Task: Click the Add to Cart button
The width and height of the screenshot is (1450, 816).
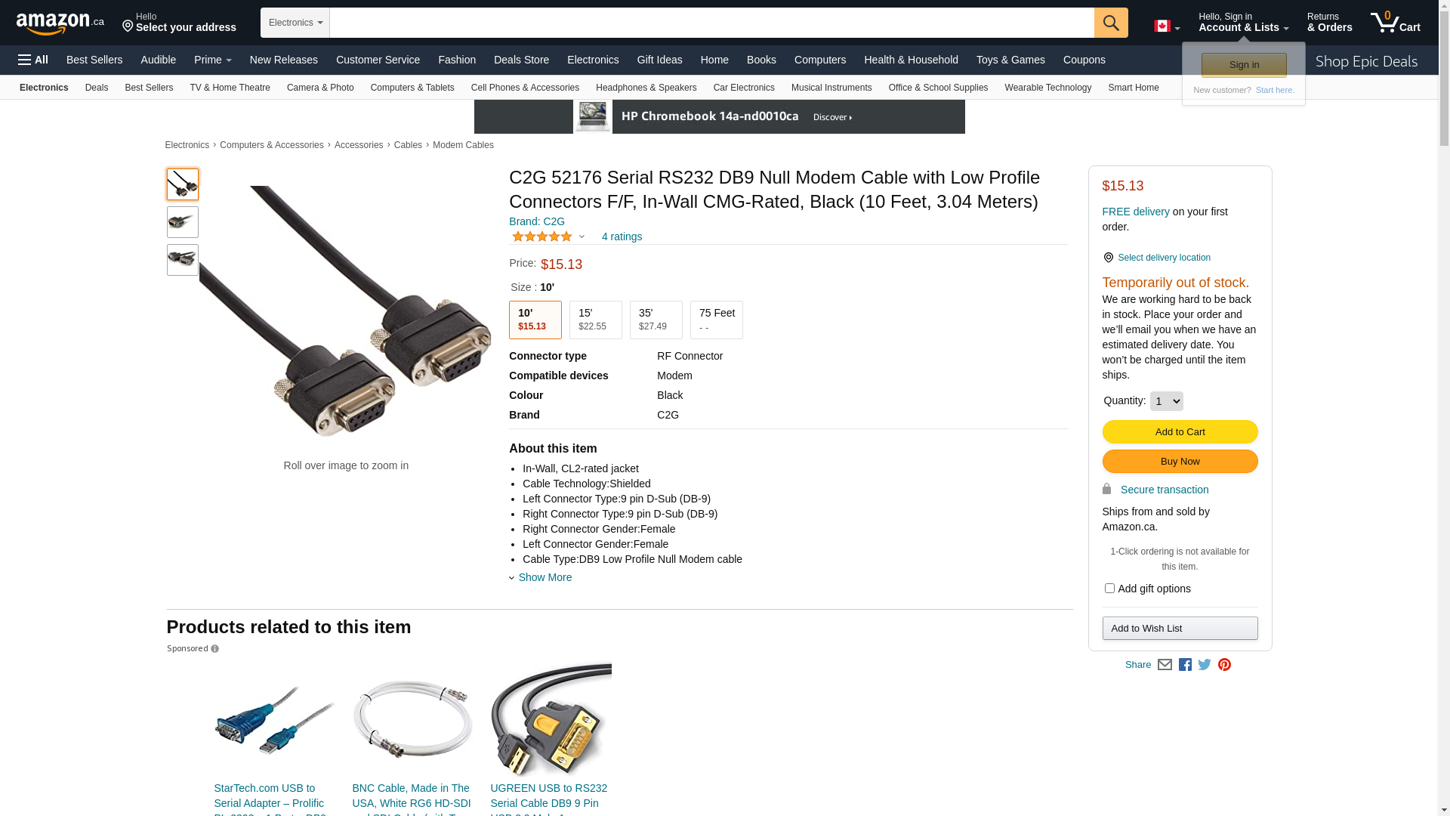Action: (x=1180, y=432)
